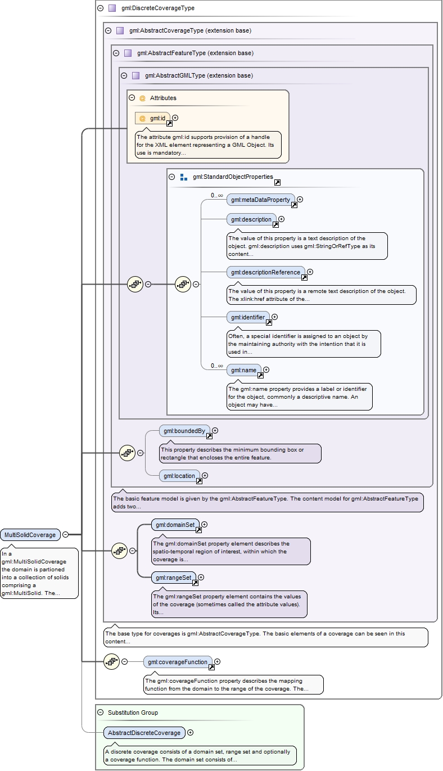Expand gml:descriptionReference element
The image size is (443, 771).
pyautogui.click(x=310, y=272)
